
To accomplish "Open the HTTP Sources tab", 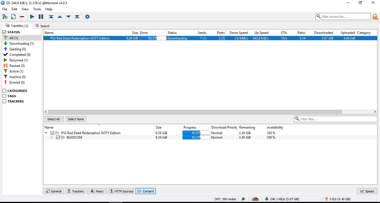I will pyautogui.click(x=121, y=191).
